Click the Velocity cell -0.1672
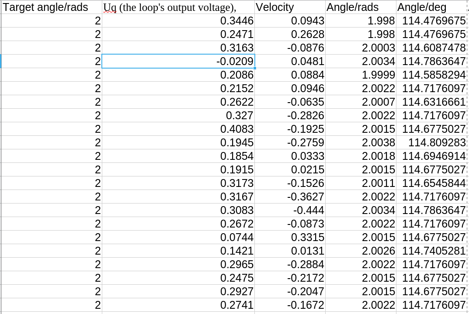The width and height of the screenshot is (469, 314). tap(290, 305)
